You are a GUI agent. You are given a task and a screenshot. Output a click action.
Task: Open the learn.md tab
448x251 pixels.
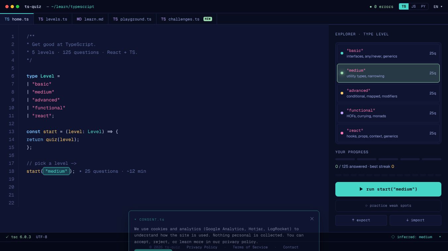tap(90, 19)
